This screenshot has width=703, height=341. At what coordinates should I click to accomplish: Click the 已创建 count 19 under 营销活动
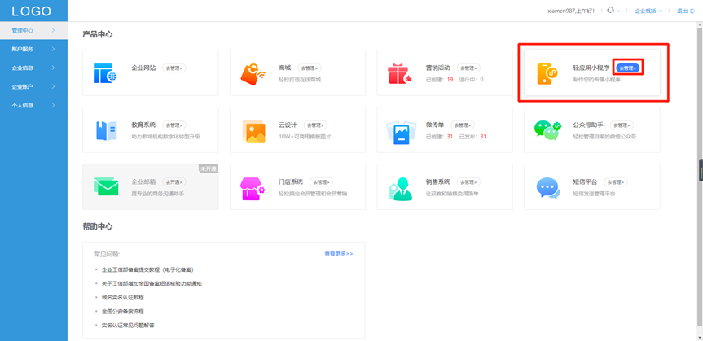click(x=450, y=80)
